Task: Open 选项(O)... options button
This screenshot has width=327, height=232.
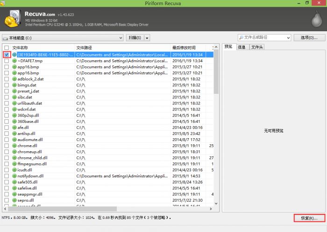Action: (309, 38)
